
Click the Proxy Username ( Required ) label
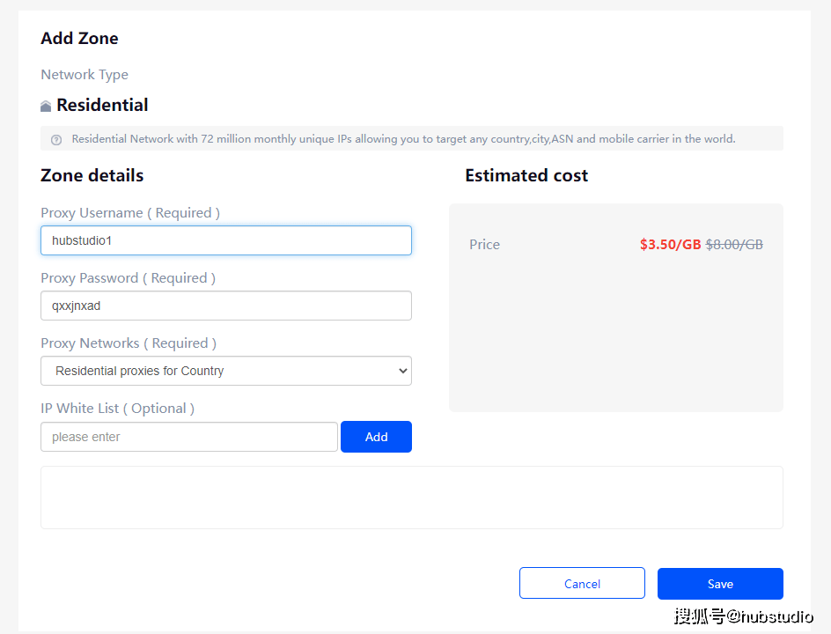[x=130, y=213]
